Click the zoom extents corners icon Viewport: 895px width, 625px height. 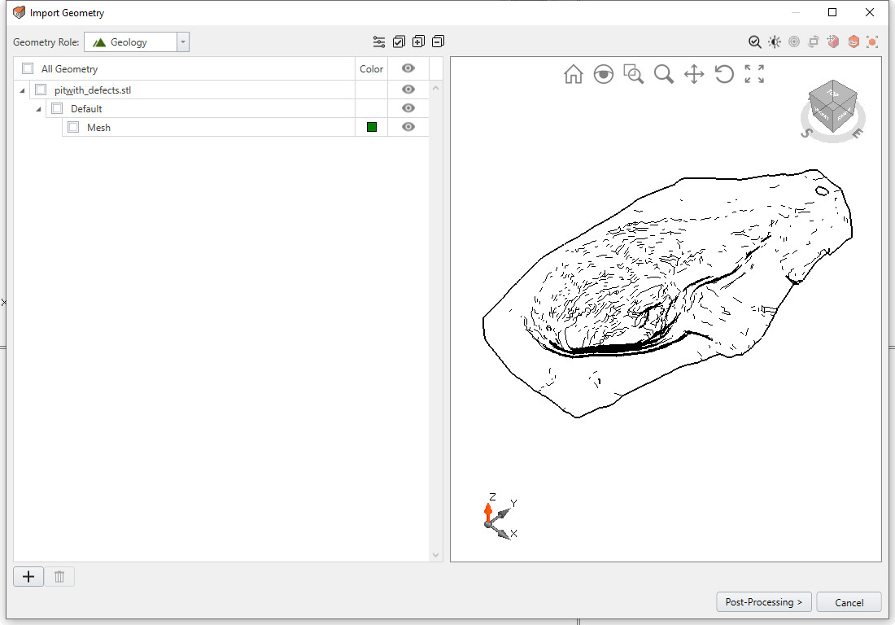point(754,74)
